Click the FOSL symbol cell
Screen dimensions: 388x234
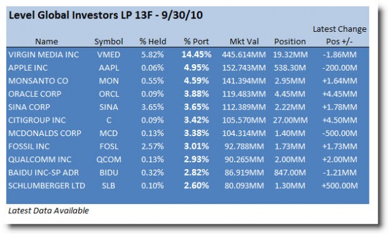pyautogui.click(x=109, y=146)
